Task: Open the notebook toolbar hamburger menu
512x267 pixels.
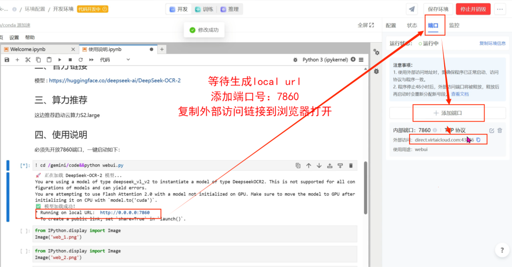Action: click(x=361, y=60)
